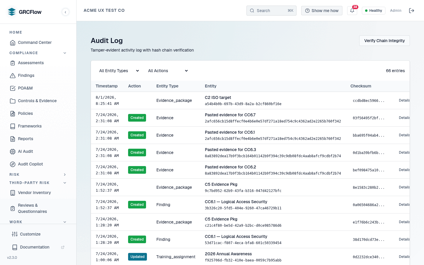Click ACME UX TEST CO organization name
Viewport: 424px width, 265px height.
coord(104,10)
